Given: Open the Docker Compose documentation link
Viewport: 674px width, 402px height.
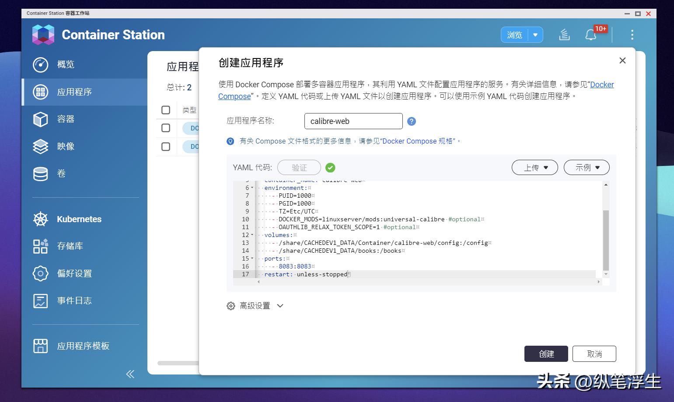Looking at the screenshot, I should pyautogui.click(x=602, y=85).
